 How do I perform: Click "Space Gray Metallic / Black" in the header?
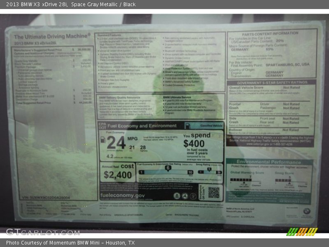pyautogui.click(x=103, y=5)
